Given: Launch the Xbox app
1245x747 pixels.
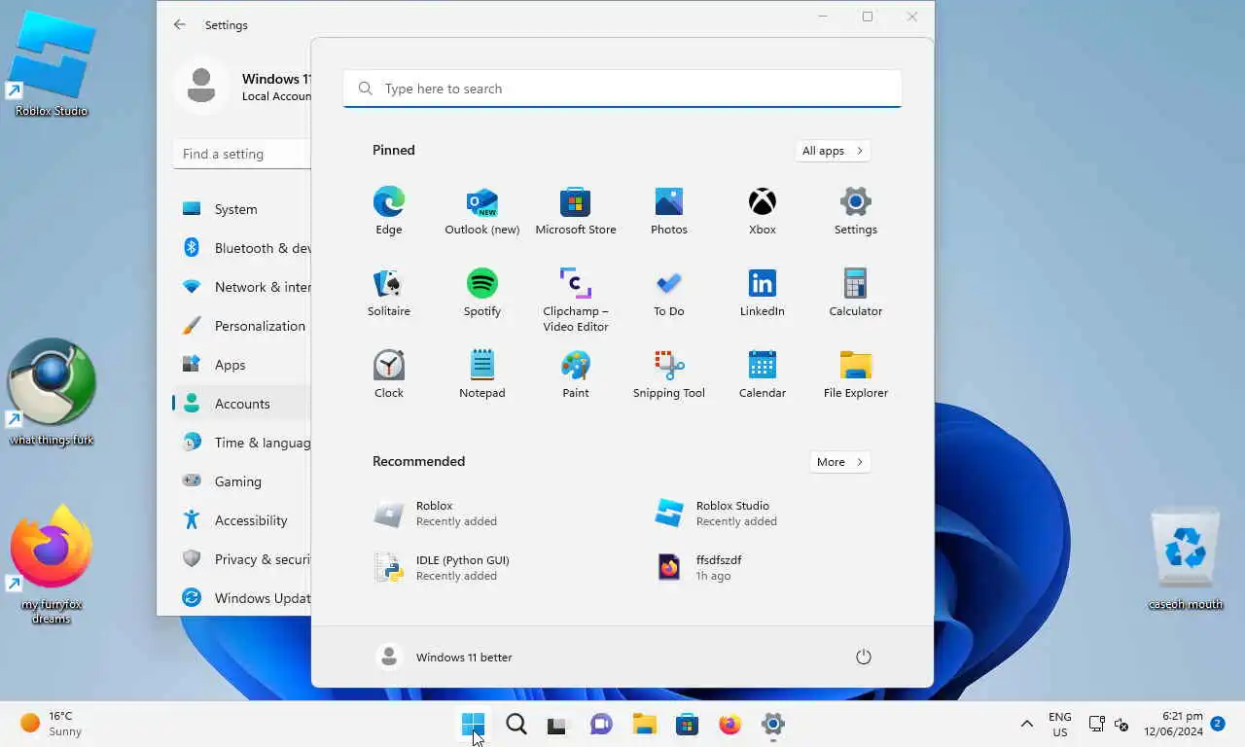Looking at the screenshot, I should tap(763, 211).
